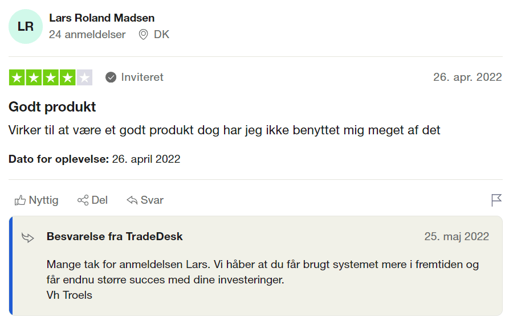Viewport: 509px width, 317px height.
Task: Open the LR avatar circle
Action: 25,27
